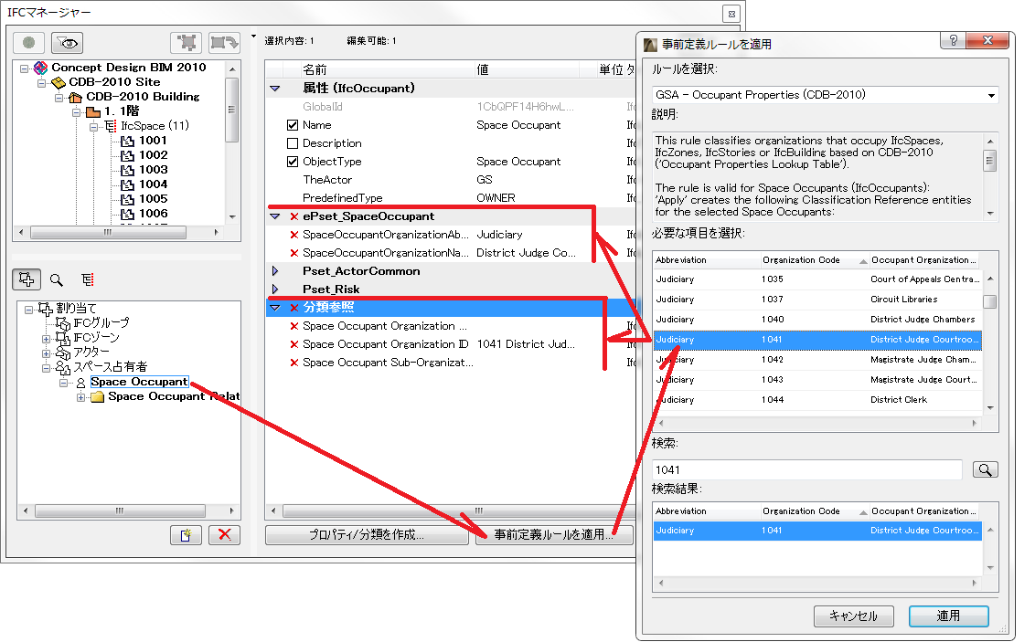This screenshot has height=642, width=1035.
Task: Toggle the Name property checkbox
Action: point(293,125)
